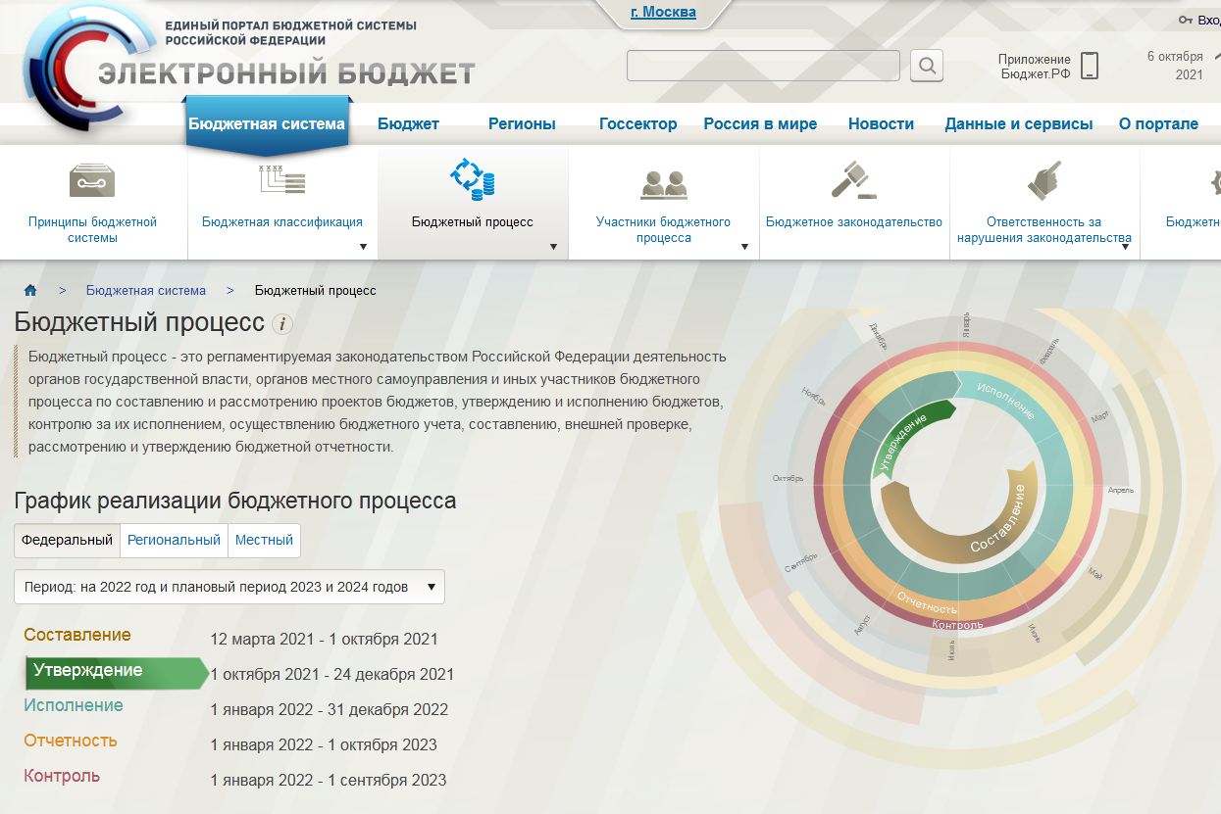Viewport: 1221px width, 814px height.
Task: Open the Бюджет.РФ mobile app icon
Action: point(1089,66)
